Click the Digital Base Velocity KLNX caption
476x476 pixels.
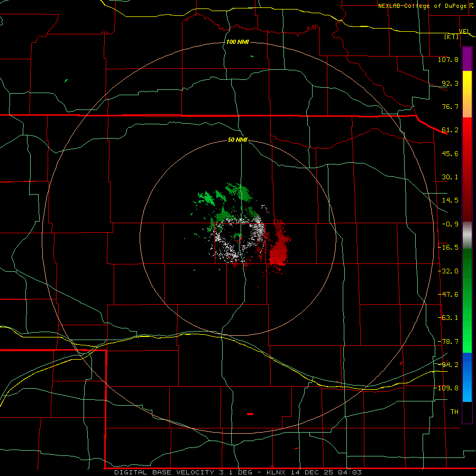coord(238,472)
